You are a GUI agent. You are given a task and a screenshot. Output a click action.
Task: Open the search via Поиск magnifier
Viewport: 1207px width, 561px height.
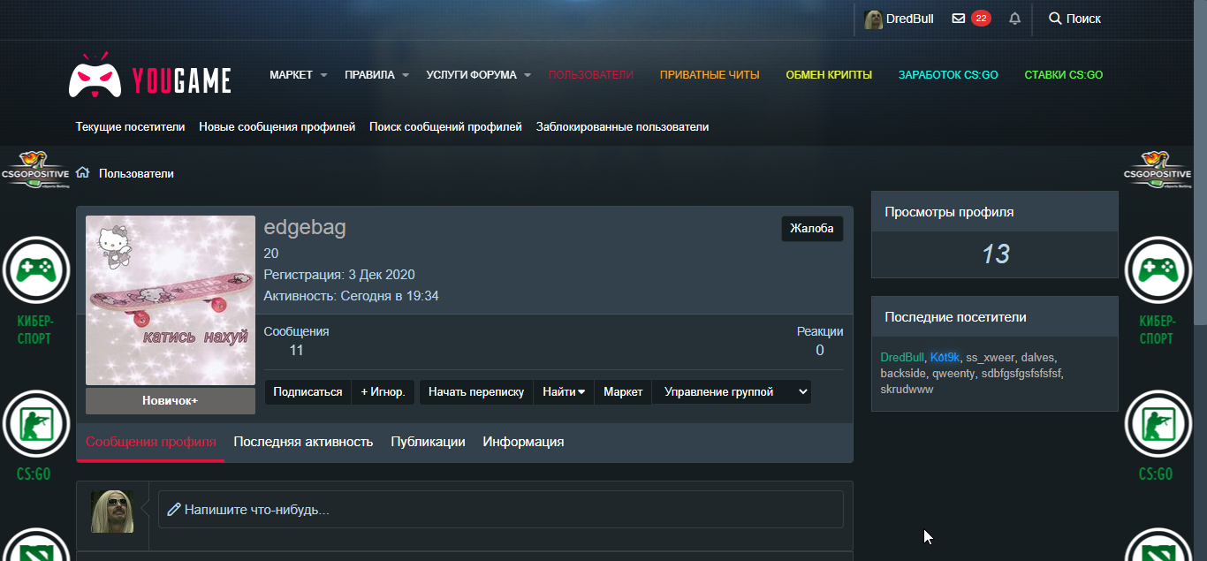(x=1074, y=19)
